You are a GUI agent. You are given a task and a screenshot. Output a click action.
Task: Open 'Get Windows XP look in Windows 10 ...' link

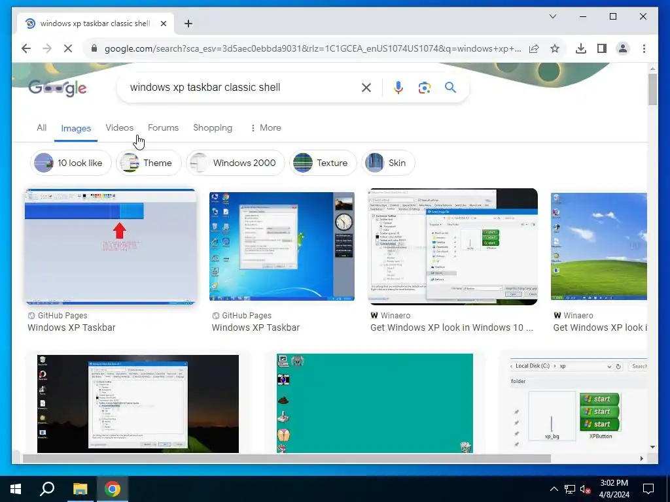coord(451,327)
